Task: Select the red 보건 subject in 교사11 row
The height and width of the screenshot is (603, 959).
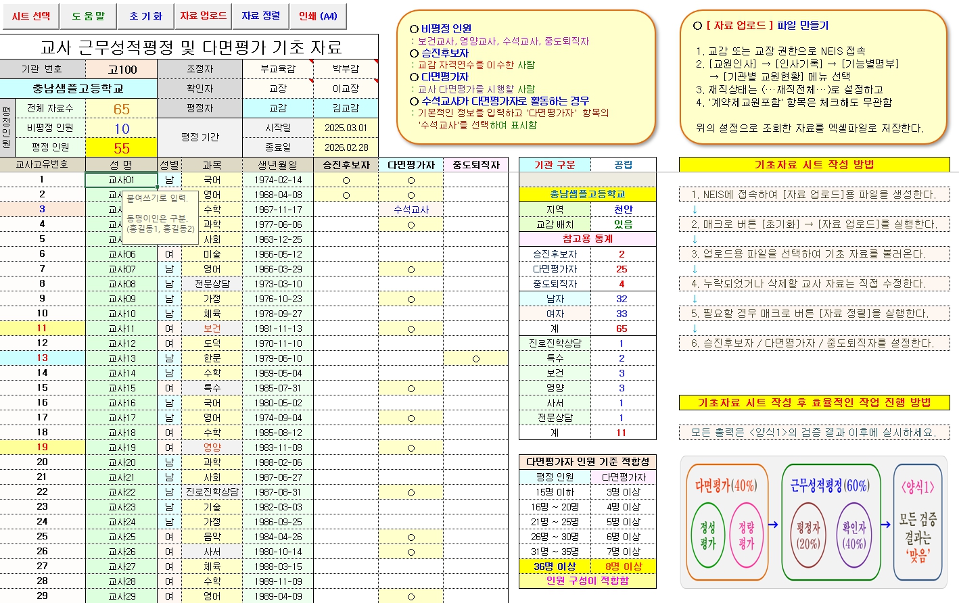Action: click(x=212, y=329)
